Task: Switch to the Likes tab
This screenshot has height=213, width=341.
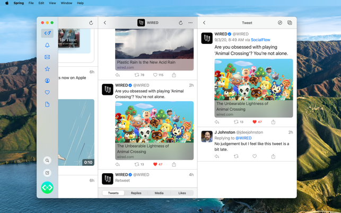Action: pos(182,193)
